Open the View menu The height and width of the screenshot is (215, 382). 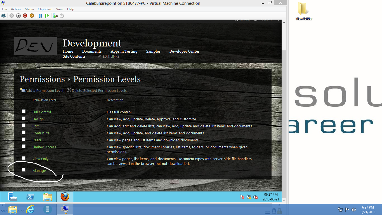[x=60, y=9]
